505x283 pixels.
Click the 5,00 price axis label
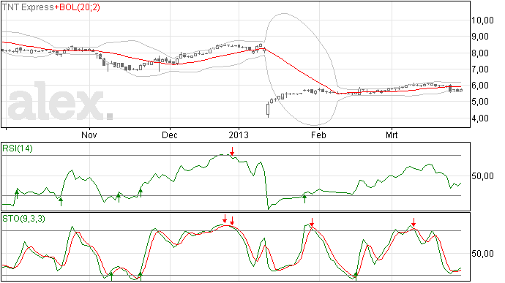(480, 102)
